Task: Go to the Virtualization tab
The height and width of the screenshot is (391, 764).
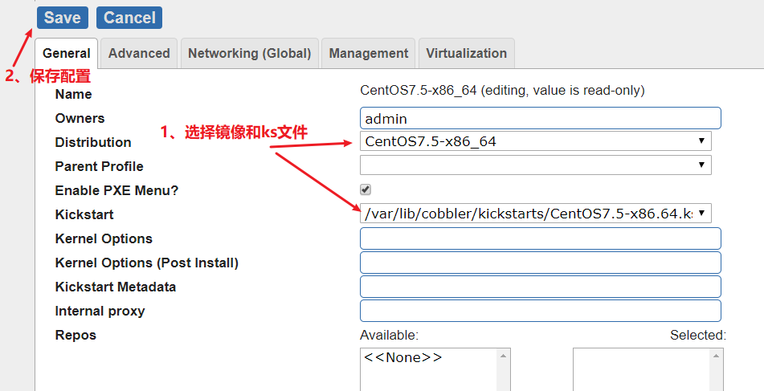Action: [x=466, y=54]
